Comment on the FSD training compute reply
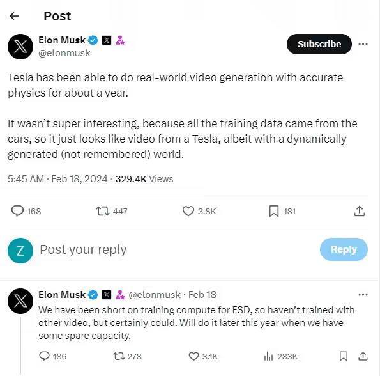Image resolution: width=387 pixels, height=376 pixels. pos(45,356)
